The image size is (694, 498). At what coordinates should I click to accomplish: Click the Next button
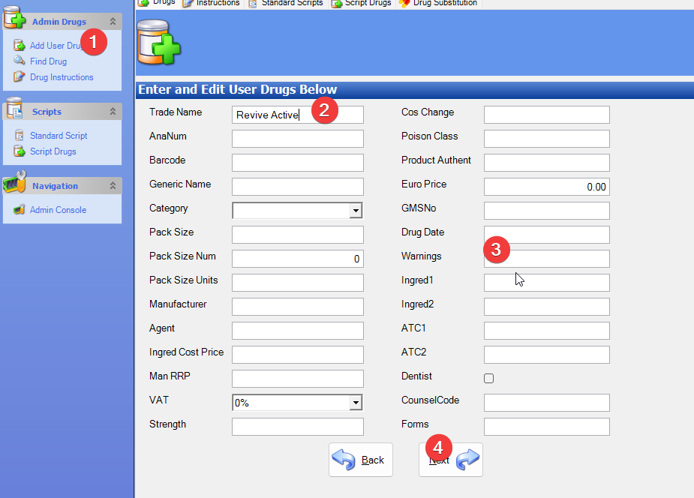(450, 460)
